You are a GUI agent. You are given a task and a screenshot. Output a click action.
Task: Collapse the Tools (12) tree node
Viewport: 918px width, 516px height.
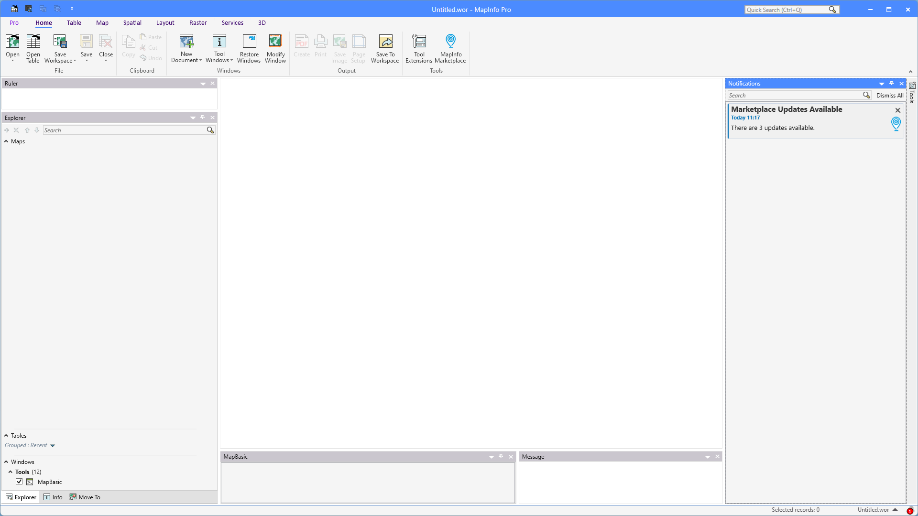click(x=10, y=472)
